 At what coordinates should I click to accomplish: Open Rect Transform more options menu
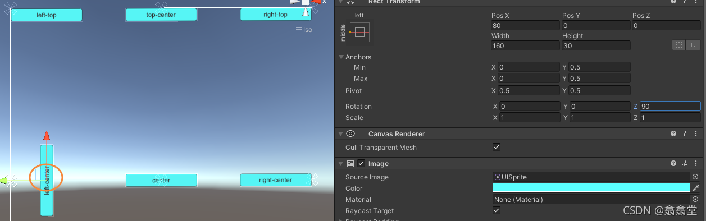coord(696,2)
